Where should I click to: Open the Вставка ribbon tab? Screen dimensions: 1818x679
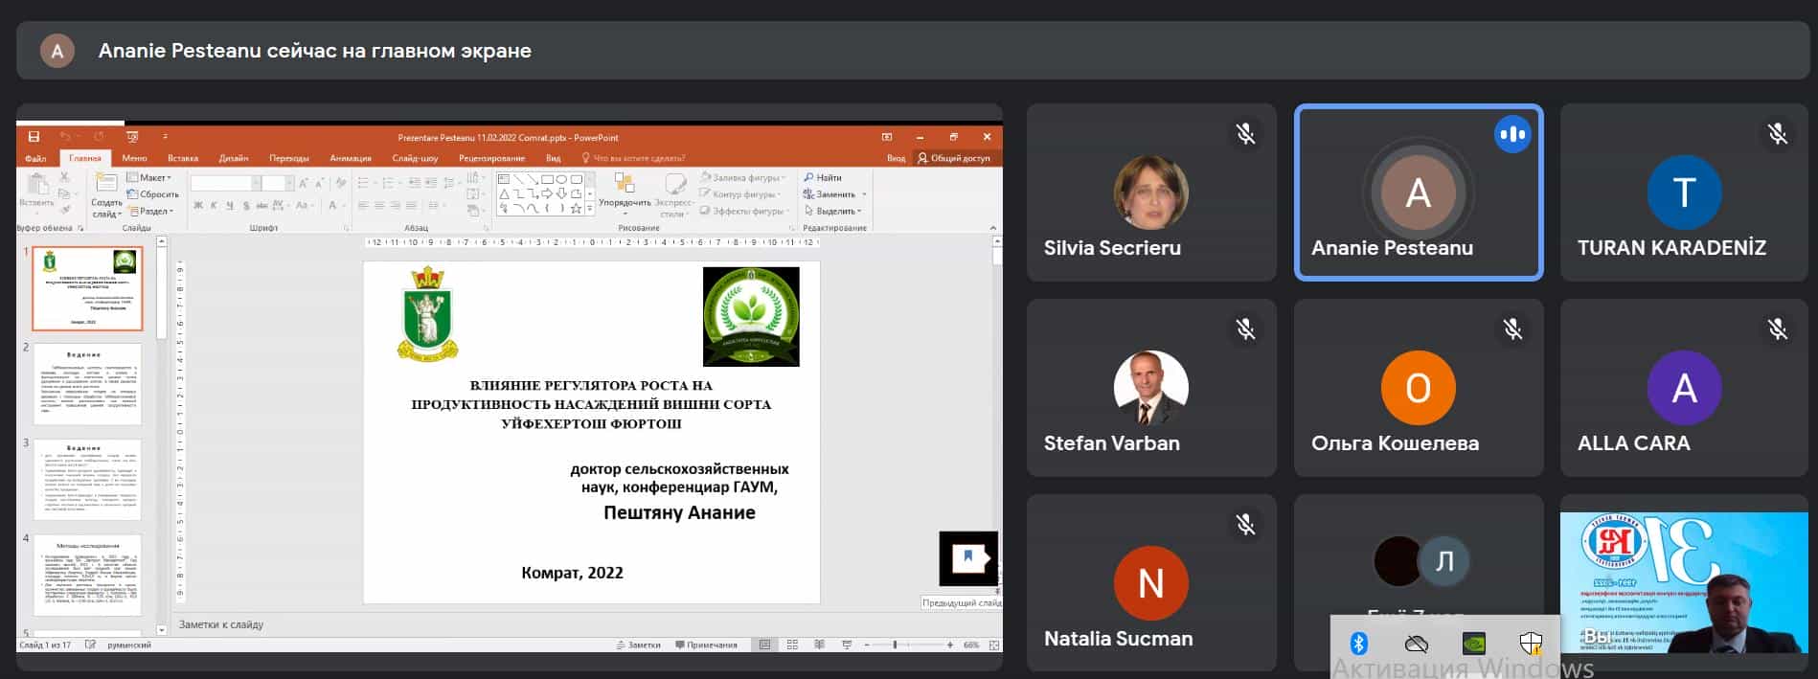(182, 158)
